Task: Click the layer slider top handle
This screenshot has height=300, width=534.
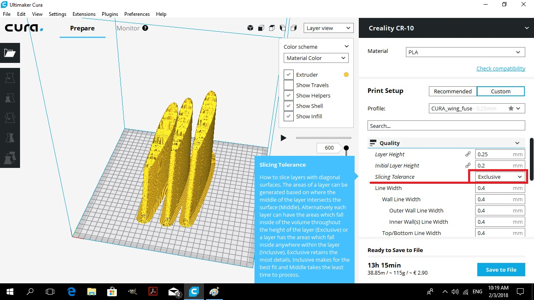Action: [x=346, y=148]
